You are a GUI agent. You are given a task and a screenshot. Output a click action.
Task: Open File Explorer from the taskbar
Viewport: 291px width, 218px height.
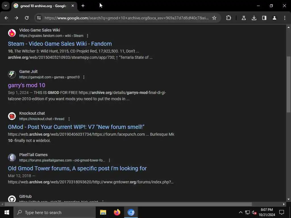pos(103,212)
